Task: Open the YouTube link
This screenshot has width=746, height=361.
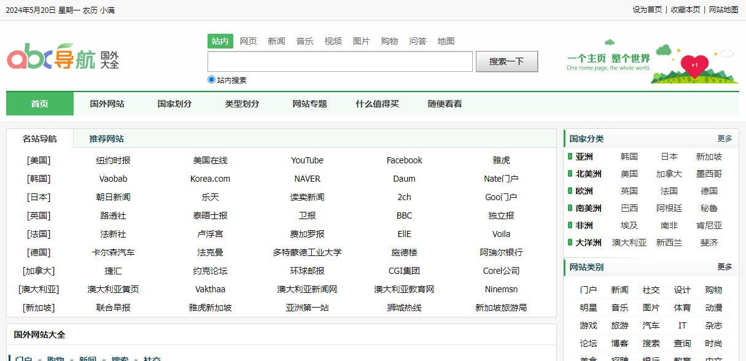Action: [x=307, y=160]
